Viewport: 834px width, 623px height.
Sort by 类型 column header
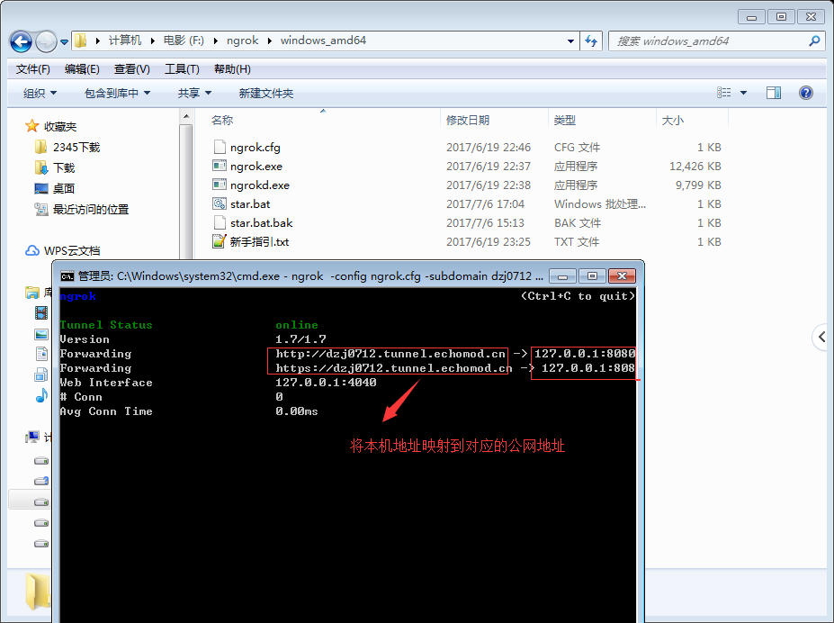pos(564,121)
